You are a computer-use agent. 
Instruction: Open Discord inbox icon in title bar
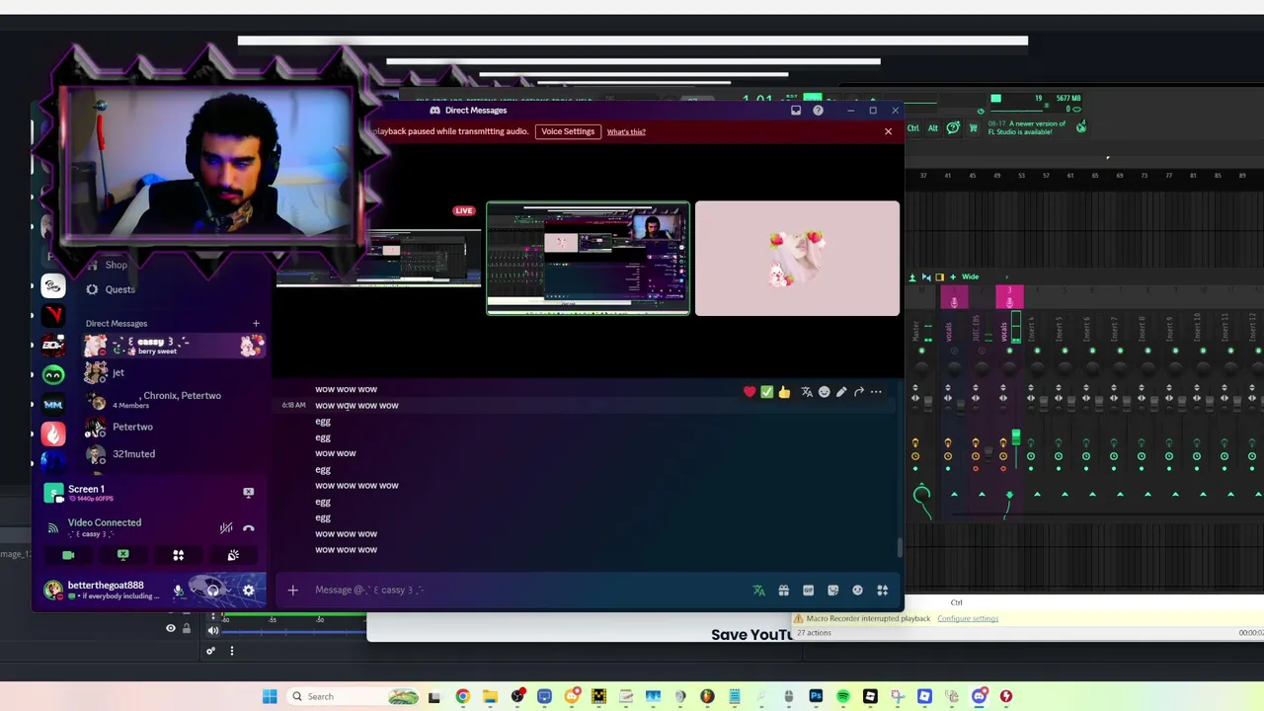click(796, 111)
